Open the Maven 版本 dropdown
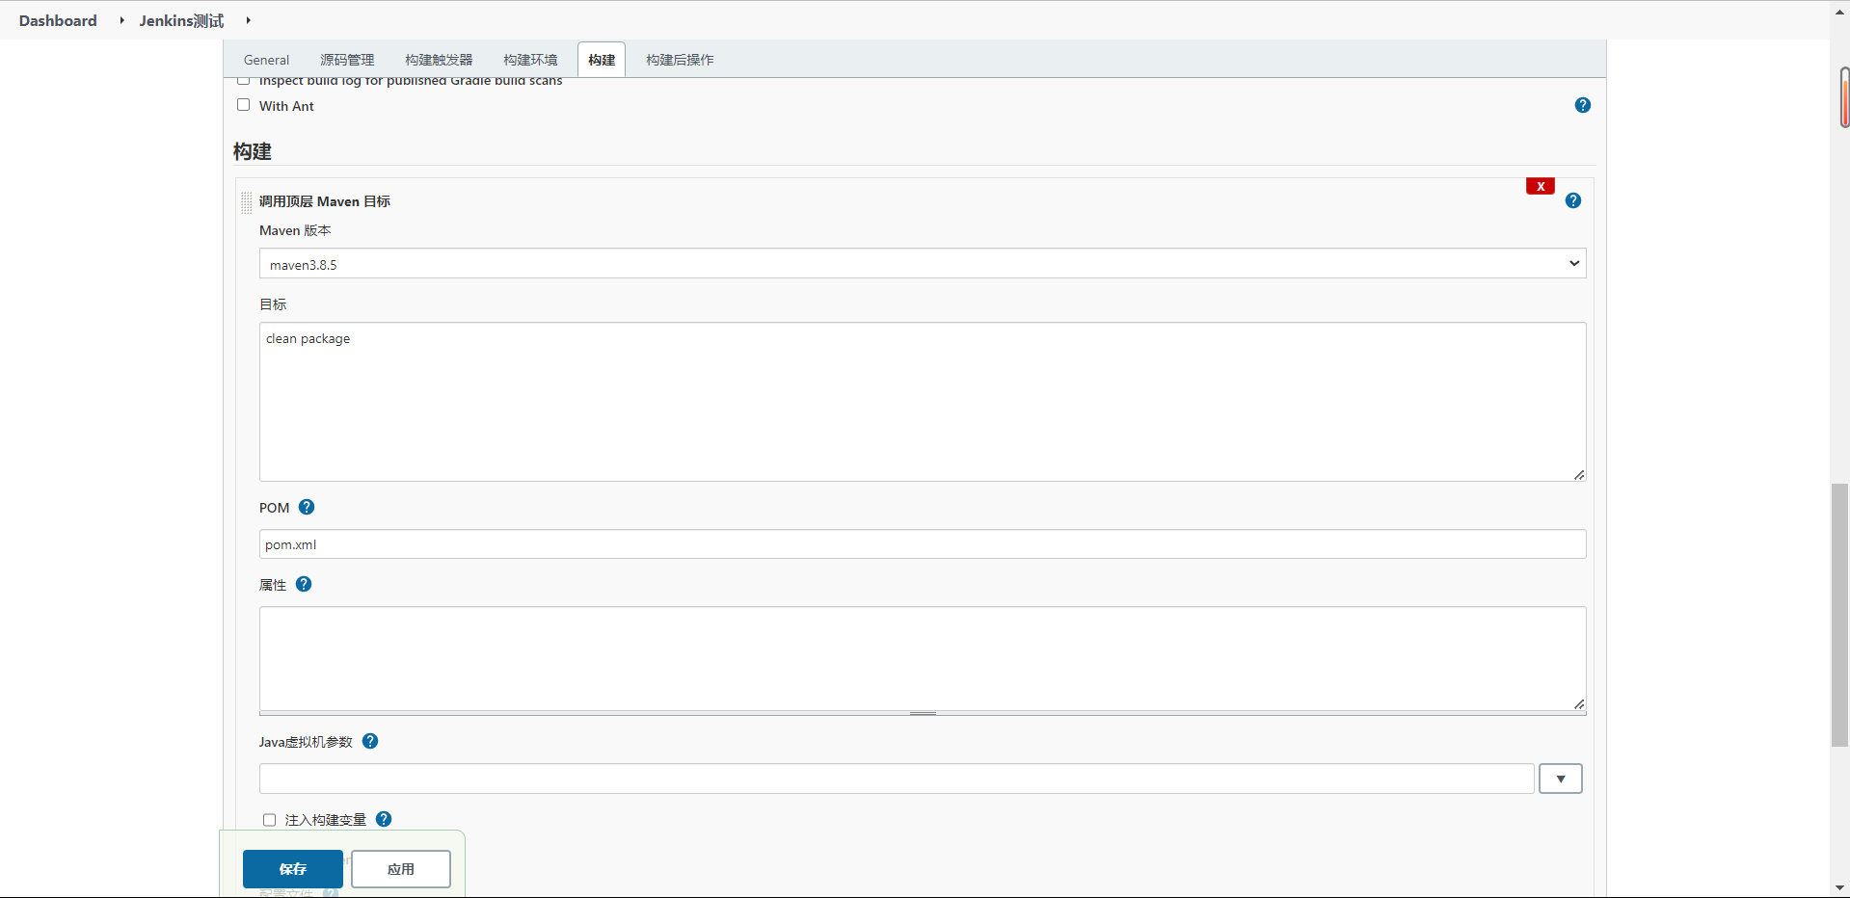 tap(922, 264)
